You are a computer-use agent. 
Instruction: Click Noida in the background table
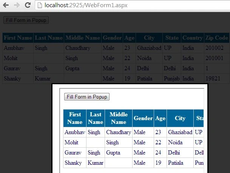144,58
